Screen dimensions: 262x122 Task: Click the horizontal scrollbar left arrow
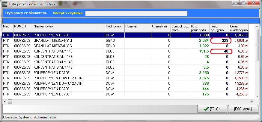[5, 101]
